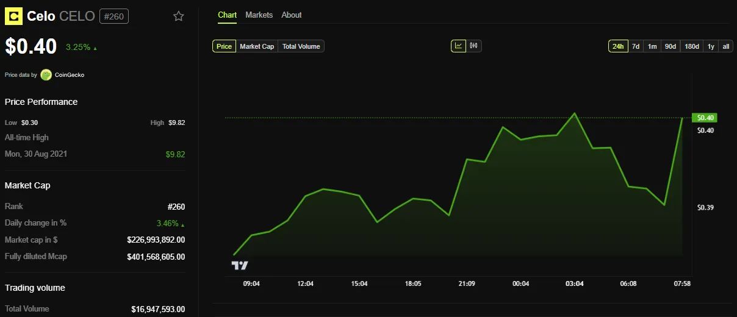Click the 03:04 peak on the price line

574,113
